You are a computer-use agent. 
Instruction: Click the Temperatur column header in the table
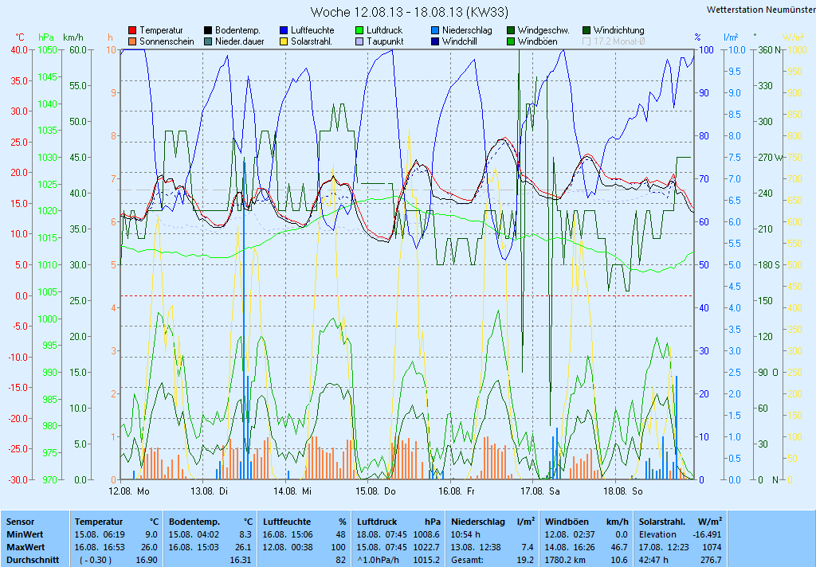tap(98, 522)
